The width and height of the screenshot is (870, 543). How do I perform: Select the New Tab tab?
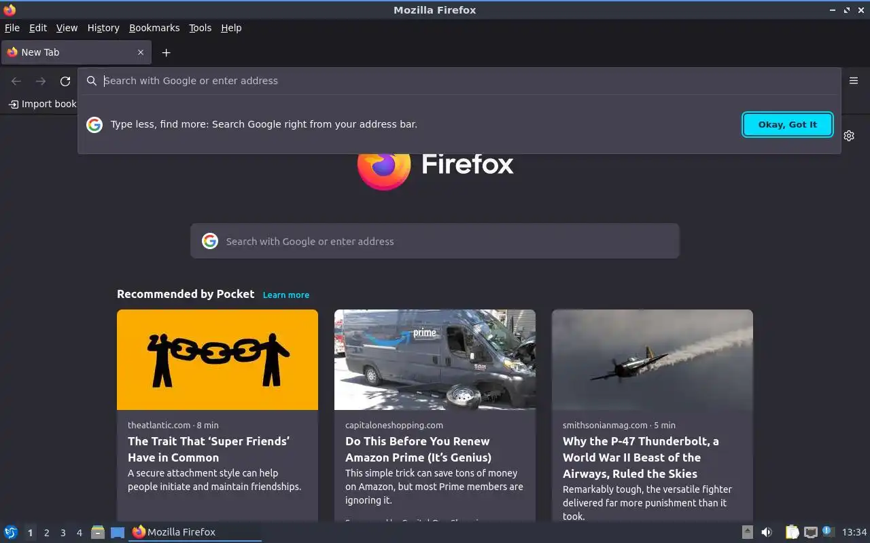point(75,52)
